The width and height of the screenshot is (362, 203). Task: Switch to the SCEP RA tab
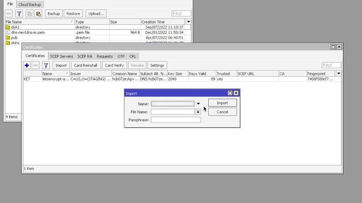click(85, 56)
